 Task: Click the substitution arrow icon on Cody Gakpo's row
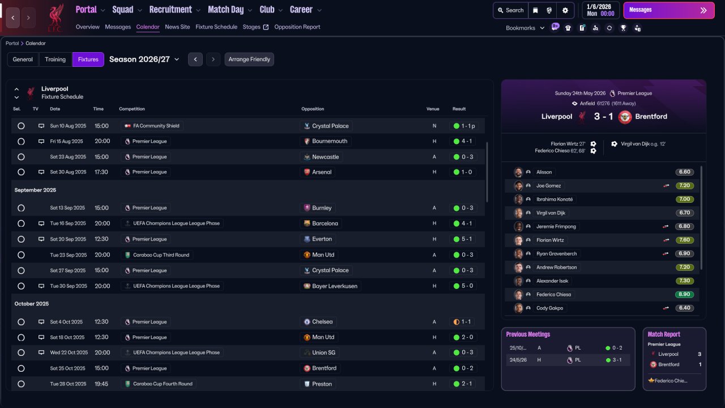(x=666, y=308)
